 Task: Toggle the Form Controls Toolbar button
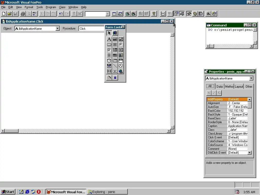click(189, 14)
